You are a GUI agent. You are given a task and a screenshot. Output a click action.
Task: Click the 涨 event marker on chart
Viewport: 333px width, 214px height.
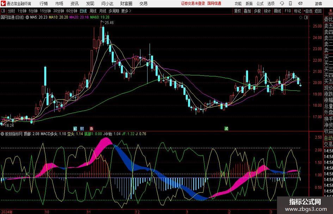pos(91,128)
